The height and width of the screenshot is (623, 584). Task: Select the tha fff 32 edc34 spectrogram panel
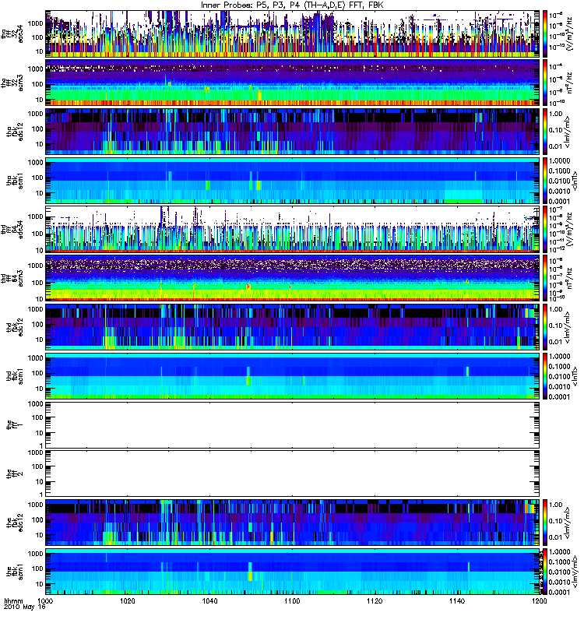click(x=294, y=34)
